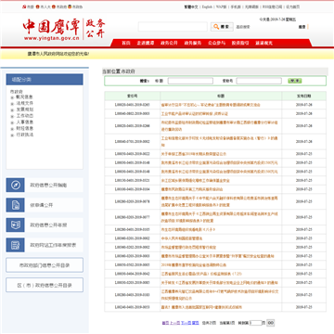334x334 pixels.
Task: Click the GO pagination button
Action: pos(270,323)
